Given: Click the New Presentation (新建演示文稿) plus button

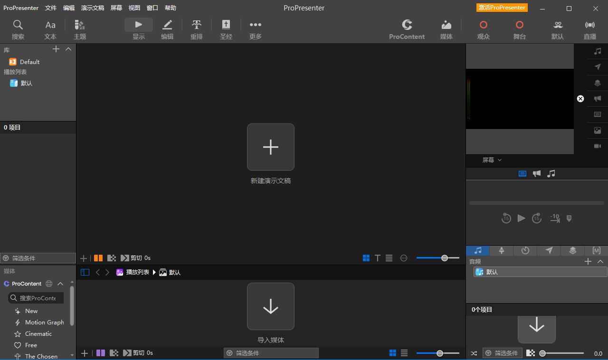Looking at the screenshot, I should 271,147.
